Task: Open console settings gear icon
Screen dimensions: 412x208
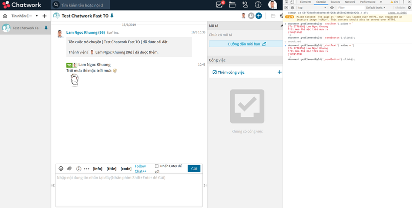Action: pyautogui.click(x=410, y=7)
